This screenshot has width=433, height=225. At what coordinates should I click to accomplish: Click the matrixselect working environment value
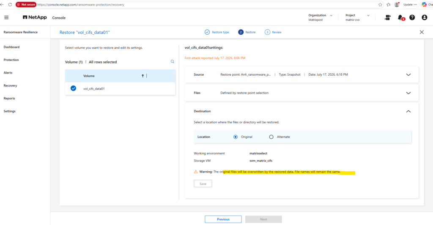258,153
